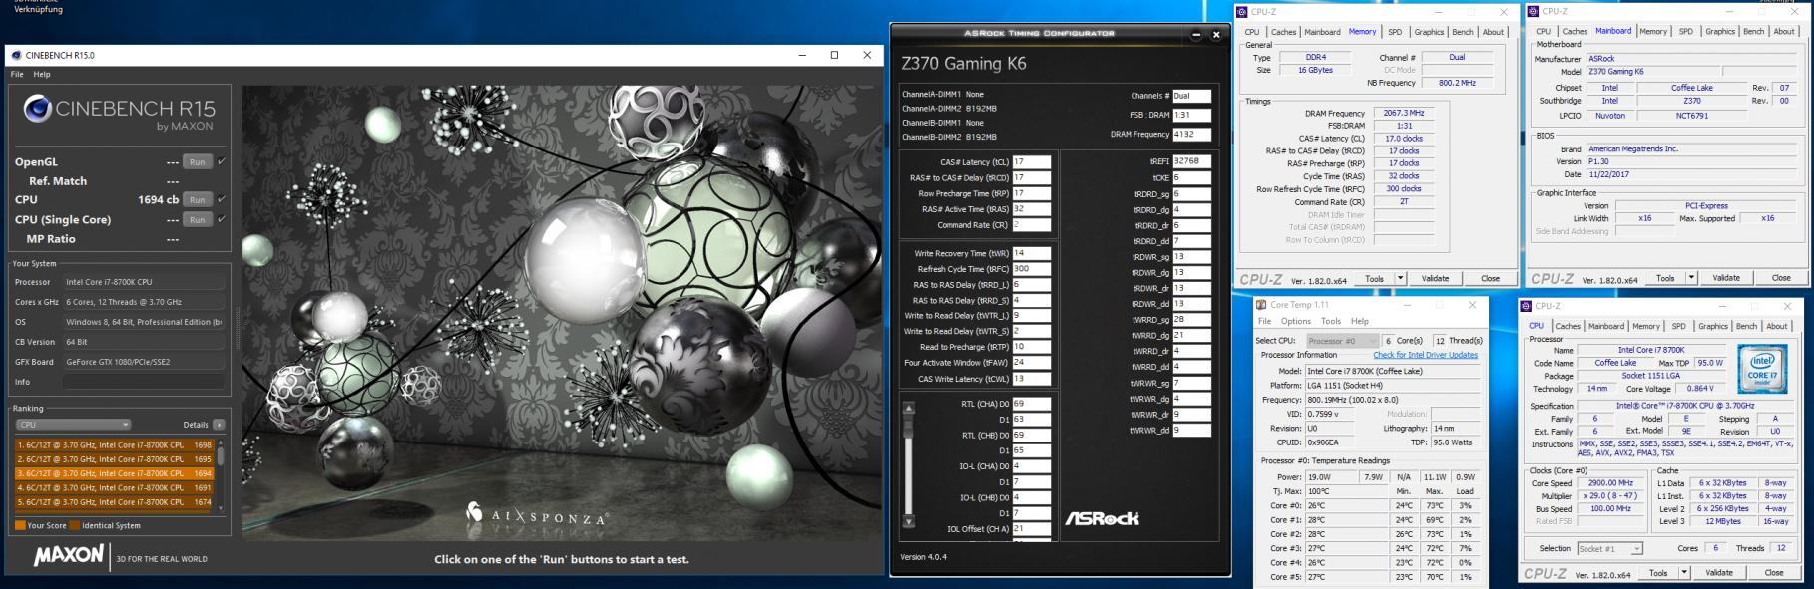Open the Tools dropdown arrow in the CPU-Z processor window
This screenshot has height=589, width=1814.
click(x=1684, y=573)
